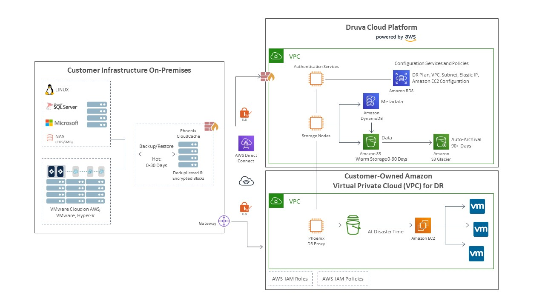Viewport: 545px width, 306px height.
Task: Click the Amazon RDS icon
Action: click(x=401, y=79)
